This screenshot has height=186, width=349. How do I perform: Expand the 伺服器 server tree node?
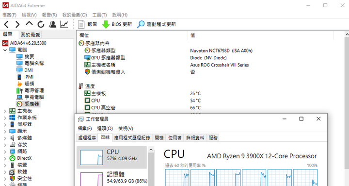point(5,124)
